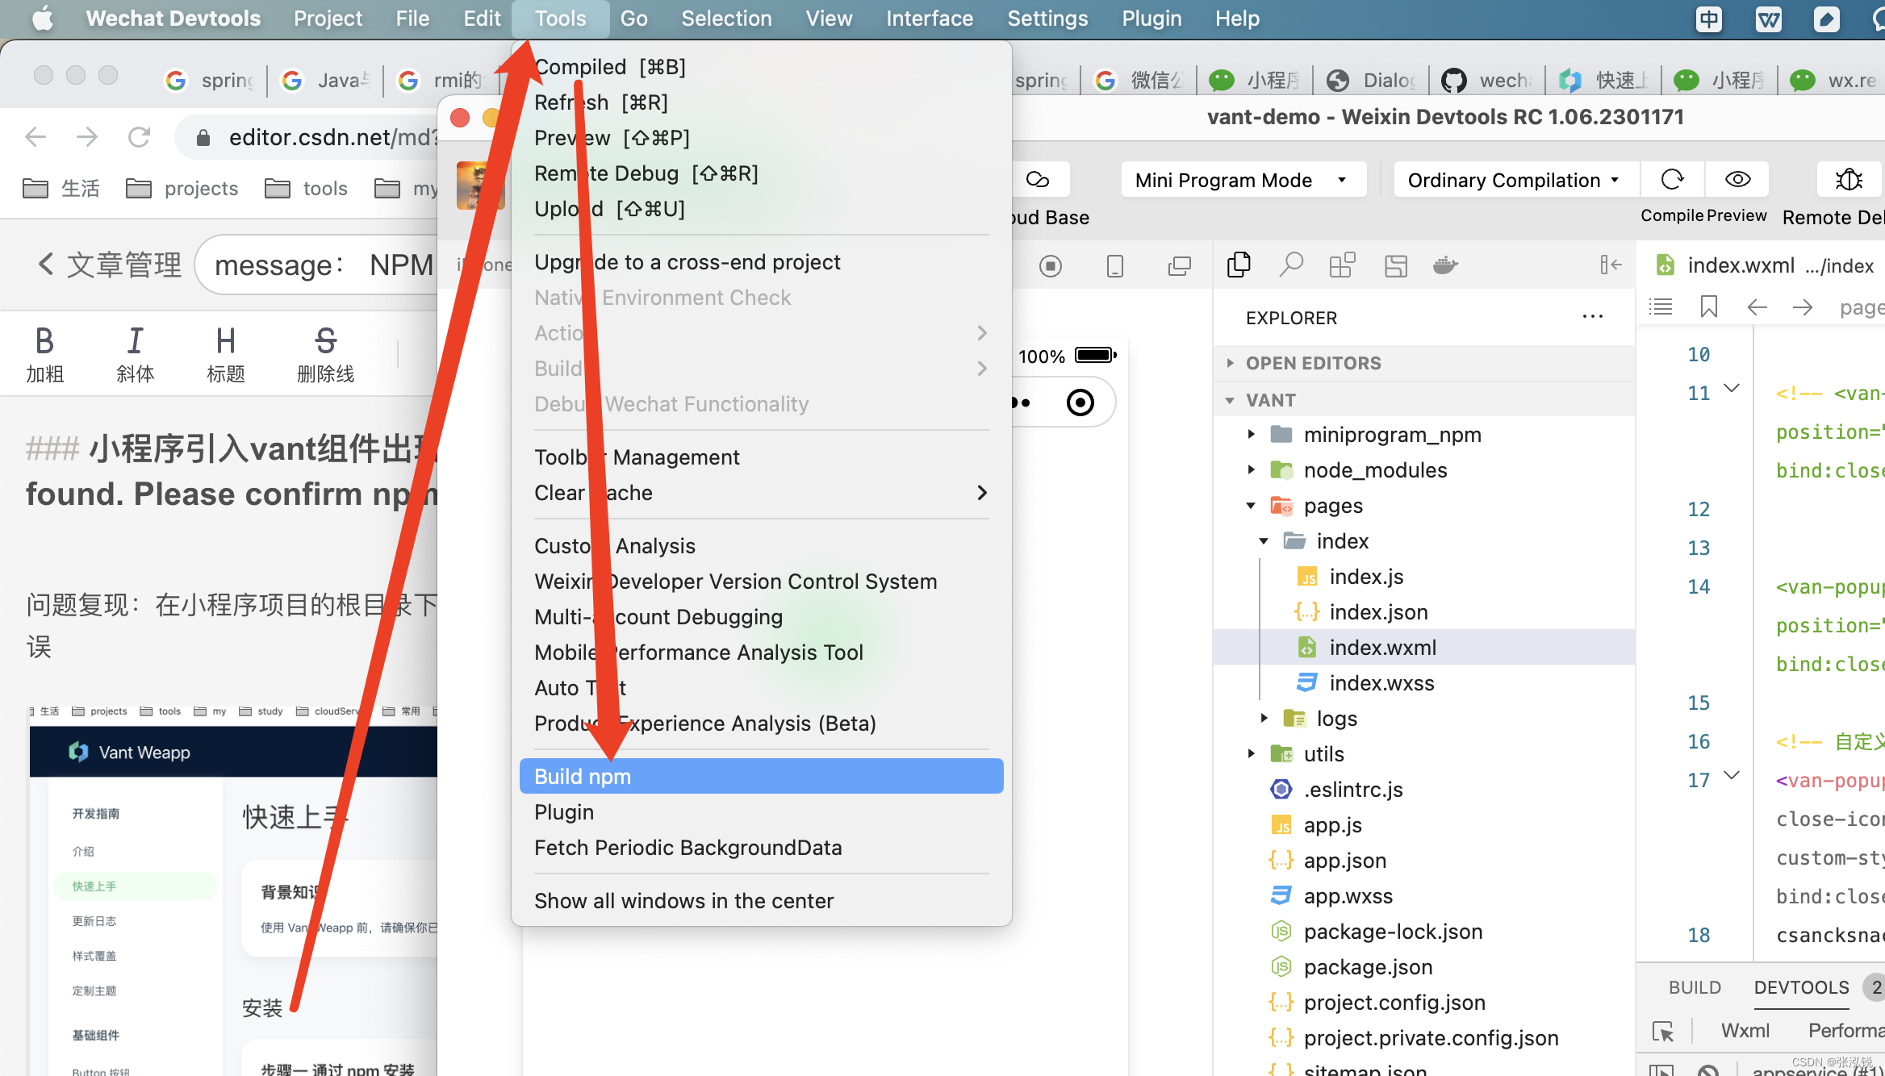The height and width of the screenshot is (1076, 1885).
Task: Toggle the Preview eye icon
Action: 1737,180
